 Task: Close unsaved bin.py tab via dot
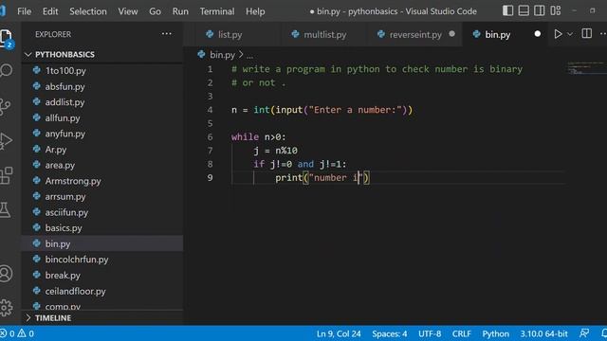pyautogui.click(x=538, y=34)
